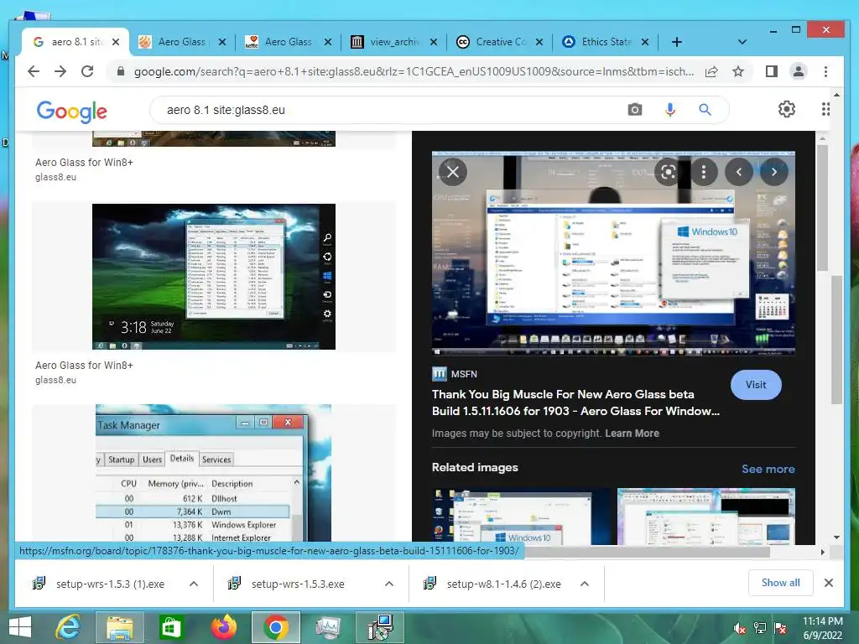Expand options for setup-wrs-1.5.3.exe

[x=389, y=584]
